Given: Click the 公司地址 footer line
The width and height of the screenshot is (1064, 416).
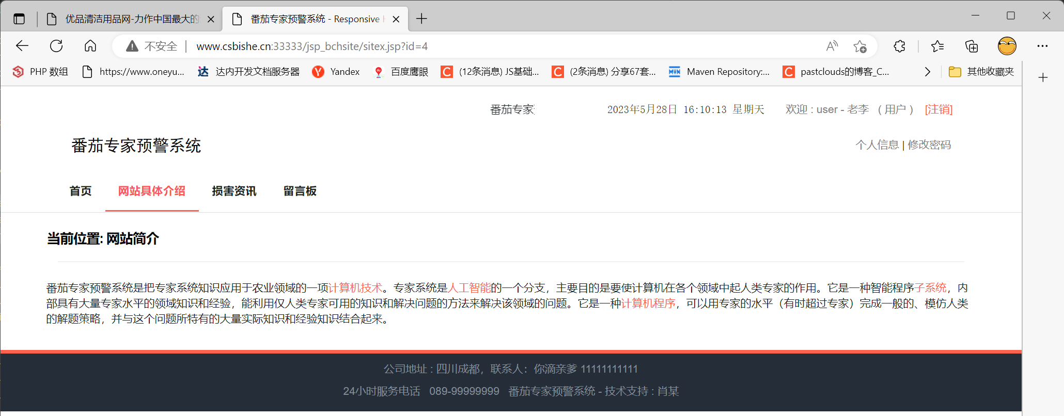Looking at the screenshot, I should pyautogui.click(x=511, y=369).
